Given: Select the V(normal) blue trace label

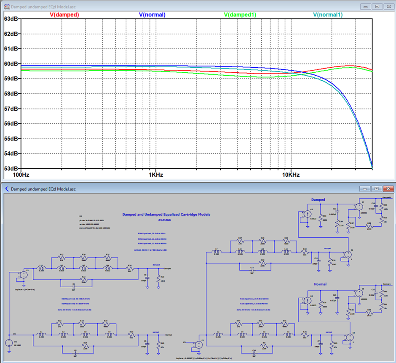Looking at the screenshot, I should [152, 15].
